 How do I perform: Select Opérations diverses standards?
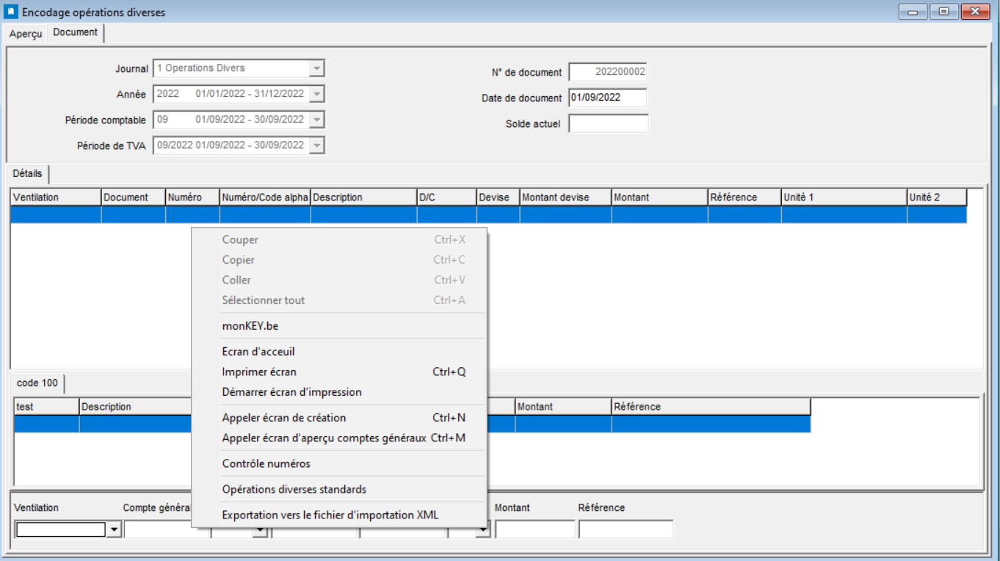pos(338,490)
